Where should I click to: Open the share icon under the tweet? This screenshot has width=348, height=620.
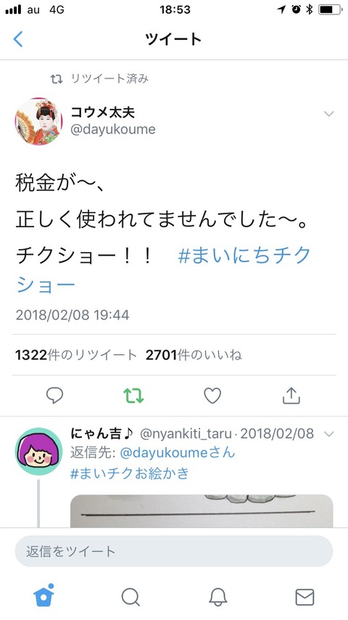(291, 396)
